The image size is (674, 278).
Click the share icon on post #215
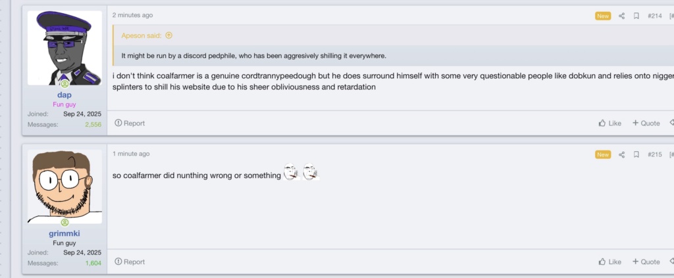click(x=621, y=154)
